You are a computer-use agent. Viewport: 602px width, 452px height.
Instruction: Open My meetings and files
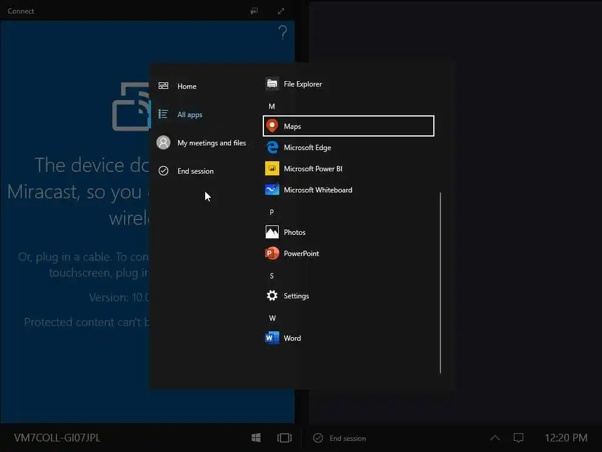[x=212, y=143]
